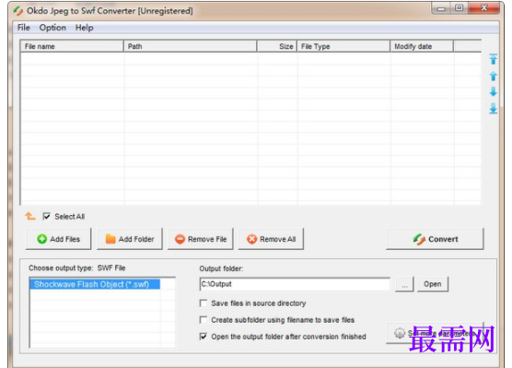Image resolution: width=512 pixels, height=368 pixels.
Task: Select Shockwave Flash Object (*.swf) output type
Action: click(x=95, y=284)
